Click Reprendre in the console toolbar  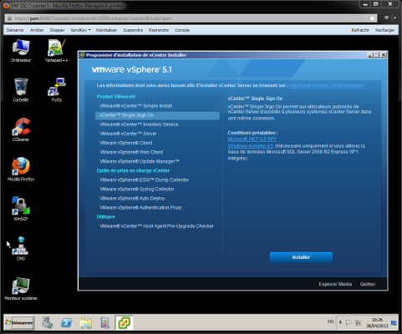[159, 30]
